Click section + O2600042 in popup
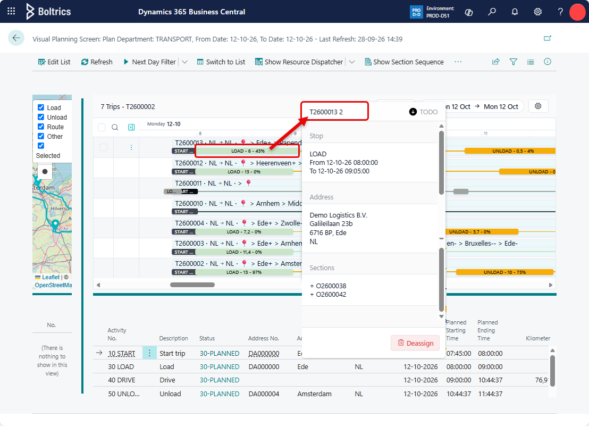The width and height of the screenshot is (589, 426). click(x=328, y=295)
